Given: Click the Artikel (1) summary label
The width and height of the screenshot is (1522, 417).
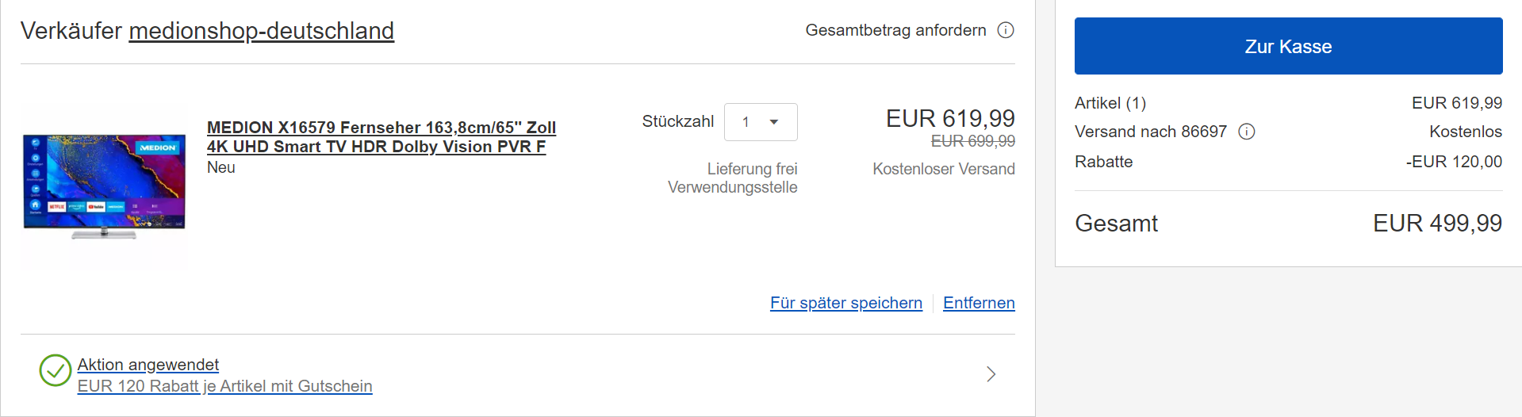Looking at the screenshot, I should (x=1110, y=103).
